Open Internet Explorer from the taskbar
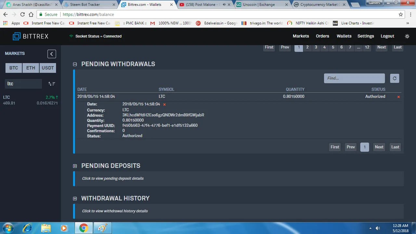Image resolution: width=416 pixels, height=234 pixels. tap(27, 228)
